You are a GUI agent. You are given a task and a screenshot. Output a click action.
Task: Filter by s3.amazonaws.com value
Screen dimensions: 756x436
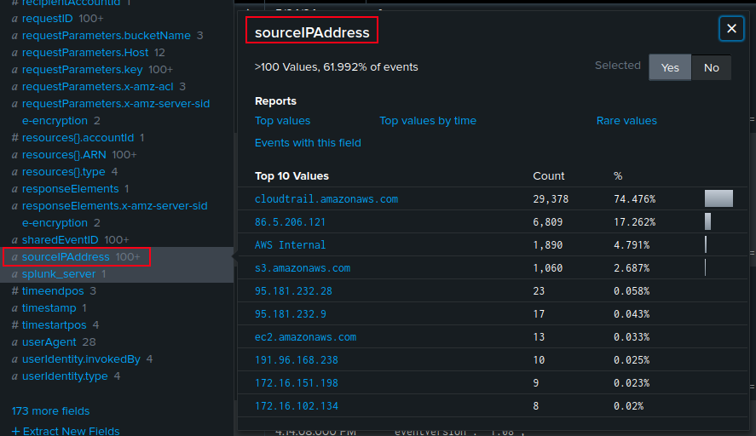(303, 268)
